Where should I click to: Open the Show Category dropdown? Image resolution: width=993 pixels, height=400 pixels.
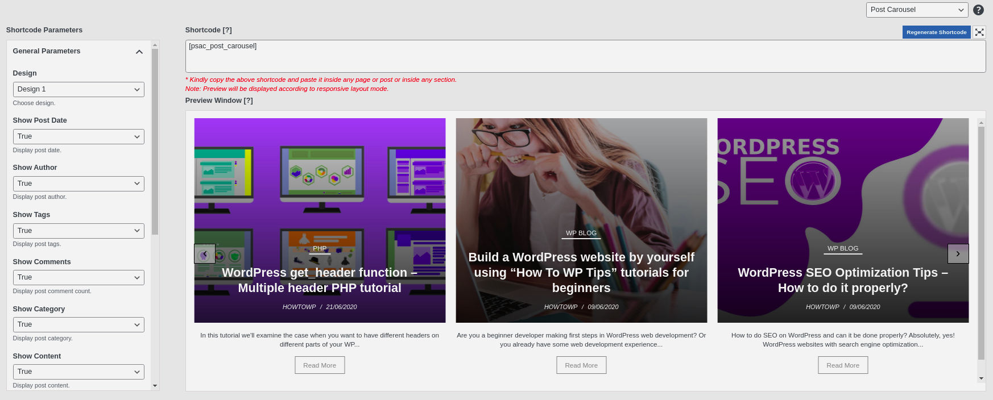[x=78, y=324]
